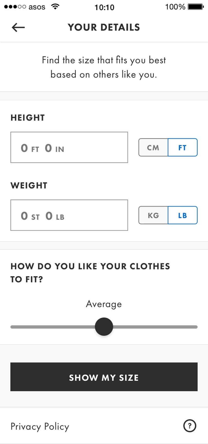Viewport: 208px width, 444px height.
Task: Click the feet value in height field
Action: pyautogui.click(x=24, y=148)
